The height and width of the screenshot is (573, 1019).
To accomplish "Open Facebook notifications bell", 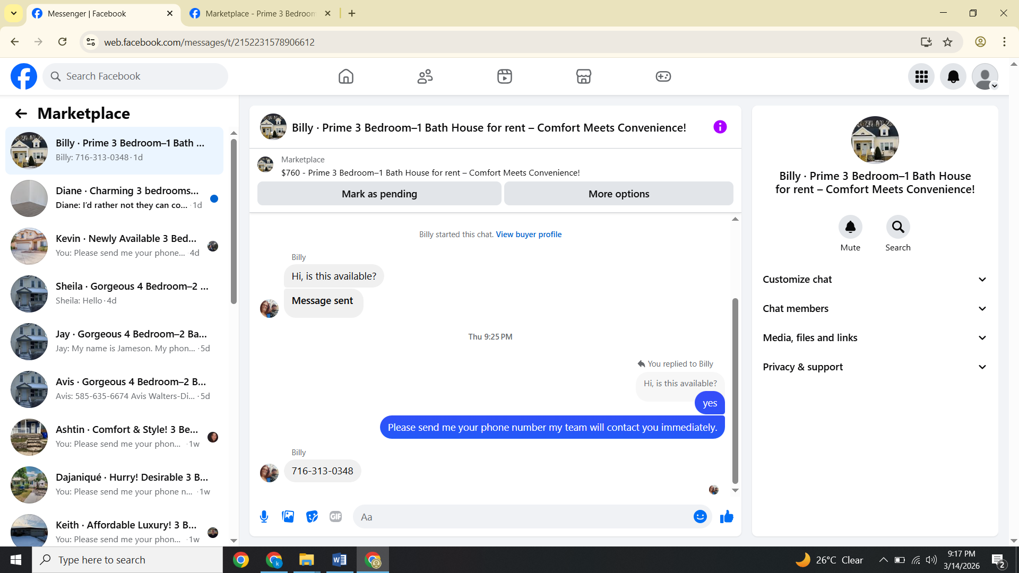I will [953, 76].
